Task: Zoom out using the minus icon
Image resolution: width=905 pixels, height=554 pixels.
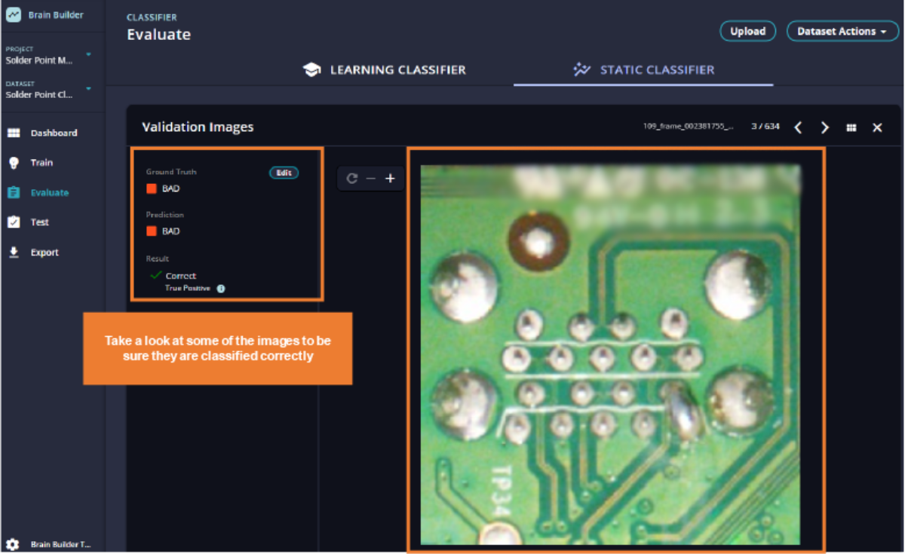Action: pyautogui.click(x=370, y=179)
